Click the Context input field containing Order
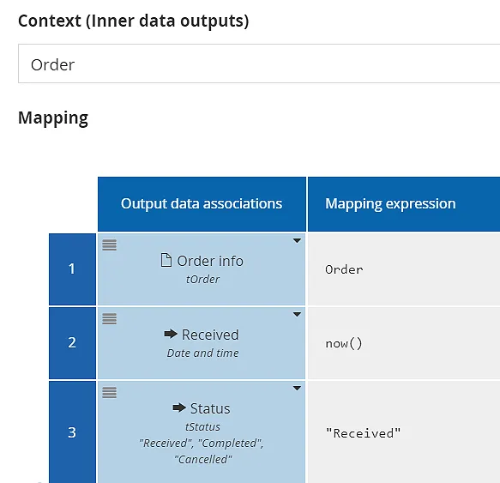 click(259, 63)
